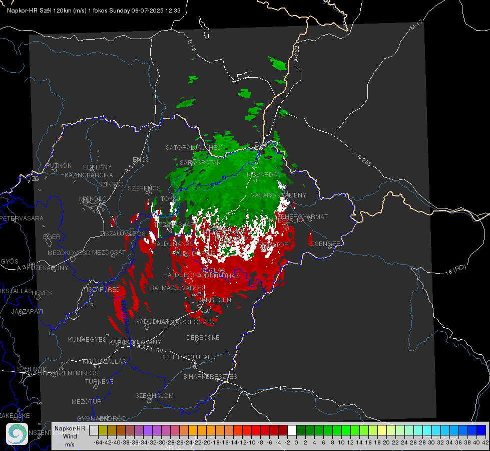Viewport: 490px width, 451px height.
Task: Click the 'B 18' road label
Action: (x=192, y=46)
